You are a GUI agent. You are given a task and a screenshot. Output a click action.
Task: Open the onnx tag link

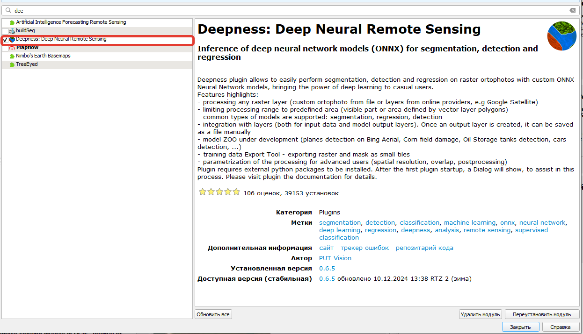point(507,222)
